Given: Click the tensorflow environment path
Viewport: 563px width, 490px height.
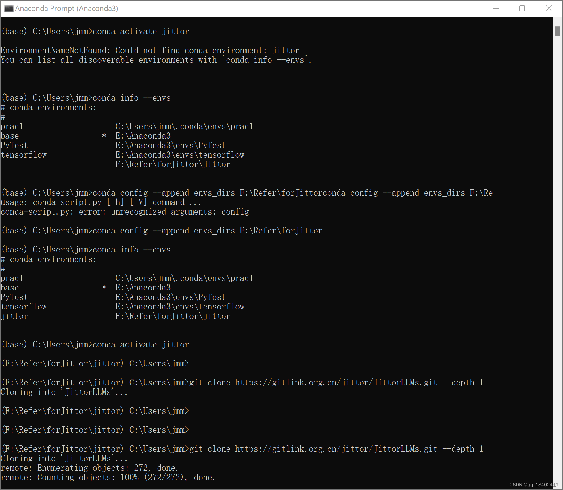Looking at the screenshot, I should 180,306.
